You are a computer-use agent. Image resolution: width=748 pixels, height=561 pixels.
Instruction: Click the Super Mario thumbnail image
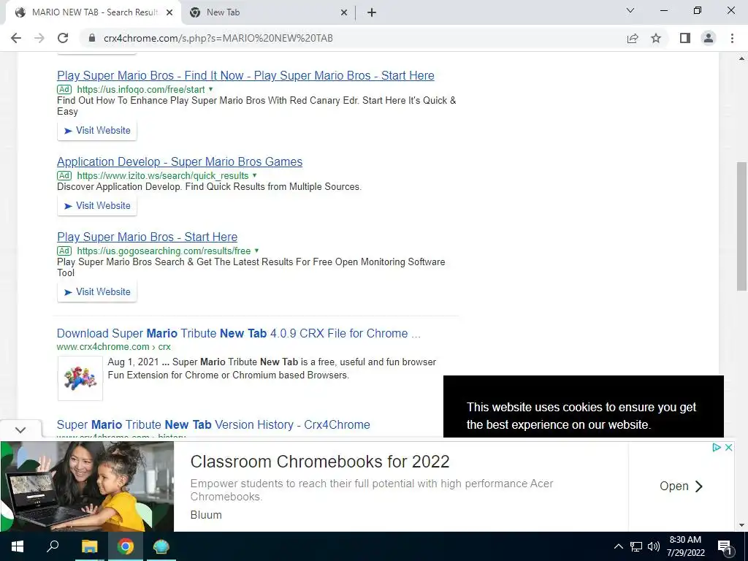coord(80,378)
